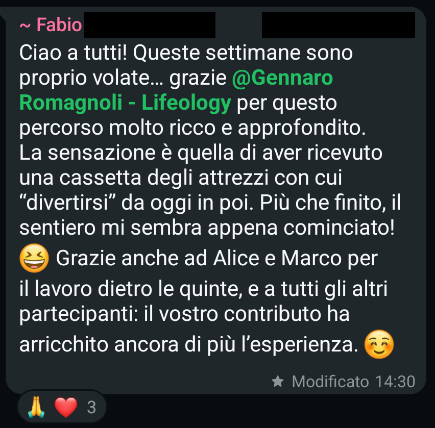Open the sender name "~ Fabio"
This screenshot has height=428, width=435.
tap(51, 25)
